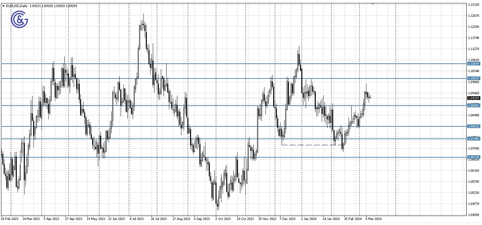
Task: Select the 1.07490 price level label
Action: [474, 139]
